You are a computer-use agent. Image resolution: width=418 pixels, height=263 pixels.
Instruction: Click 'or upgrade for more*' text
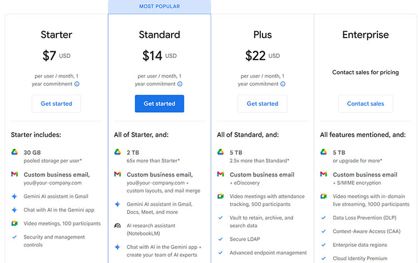357,160
